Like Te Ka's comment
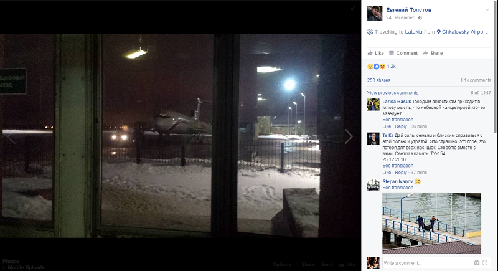498x271 pixels. (x=387, y=172)
